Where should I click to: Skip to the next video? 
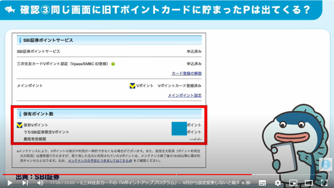click(25, 183)
